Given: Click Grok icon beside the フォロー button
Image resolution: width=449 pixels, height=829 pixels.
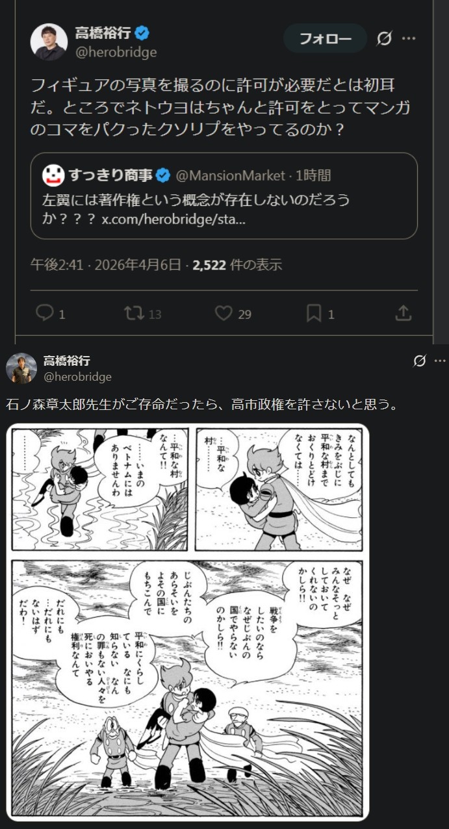Looking at the screenshot, I should click(384, 39).
